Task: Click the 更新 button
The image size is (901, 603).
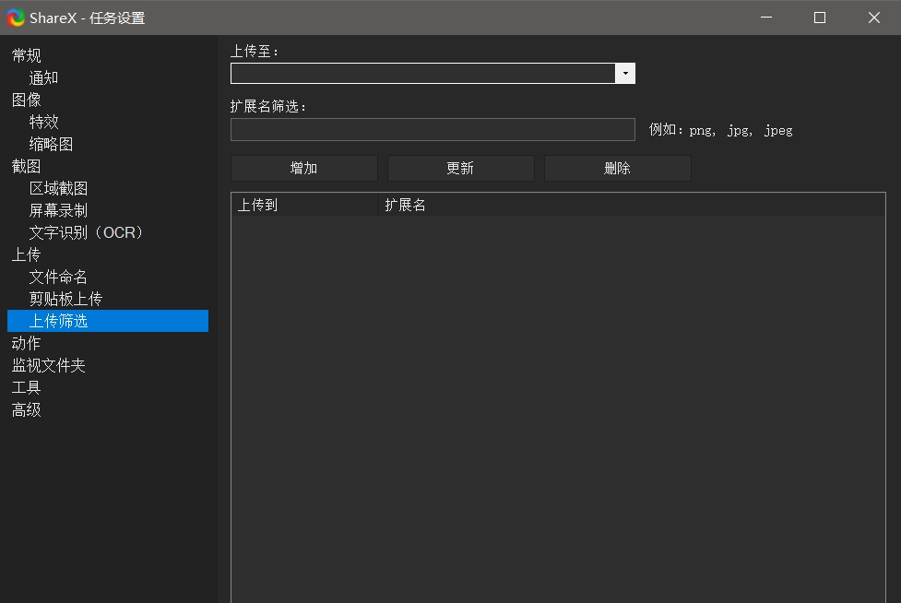Action: click(461, 168)
